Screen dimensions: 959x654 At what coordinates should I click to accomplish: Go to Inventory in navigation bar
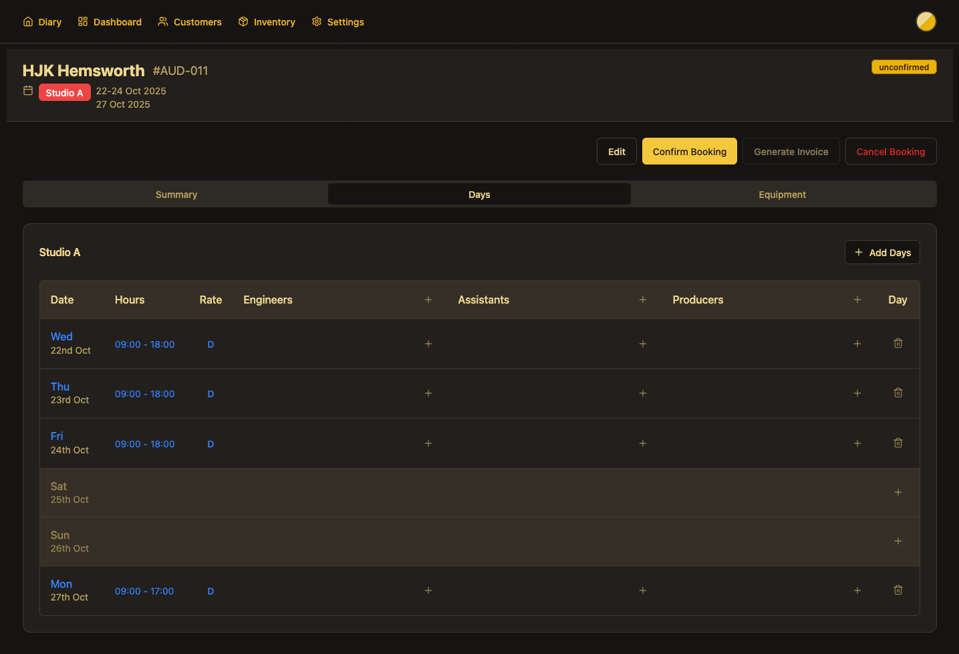coord(267,22)
